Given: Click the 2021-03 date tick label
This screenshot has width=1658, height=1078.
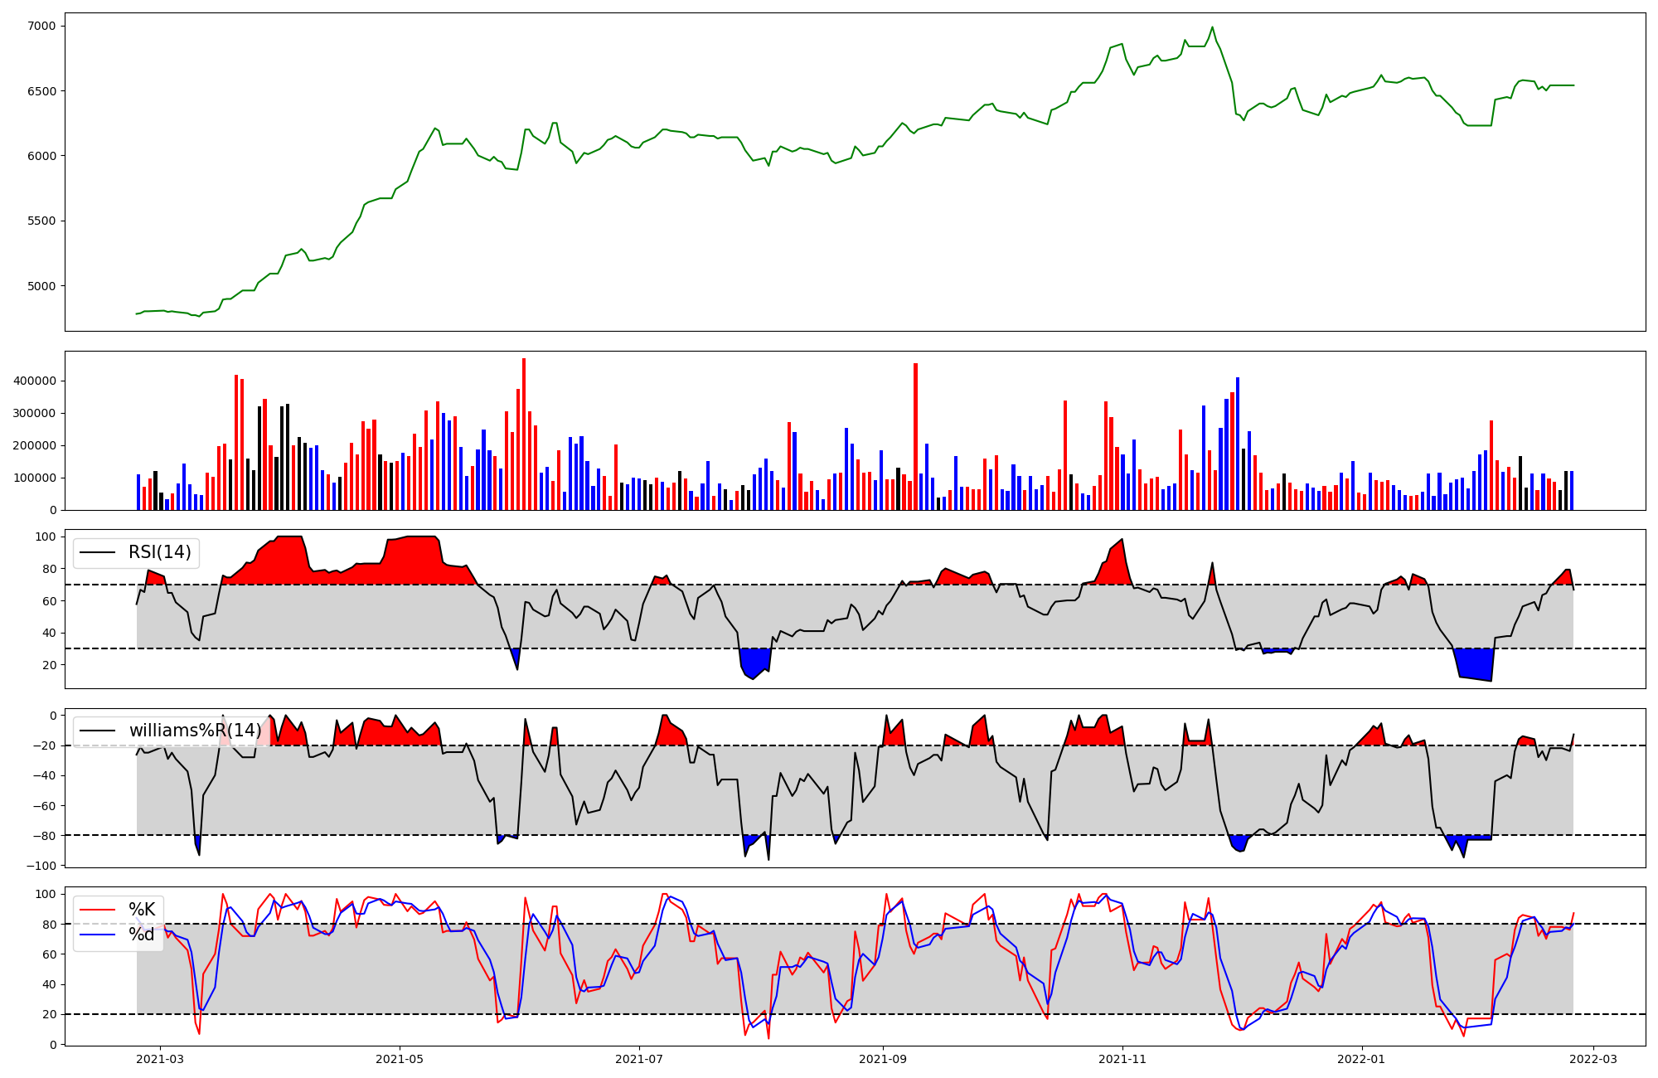Looking at the screenshot, I should 160,1059.
